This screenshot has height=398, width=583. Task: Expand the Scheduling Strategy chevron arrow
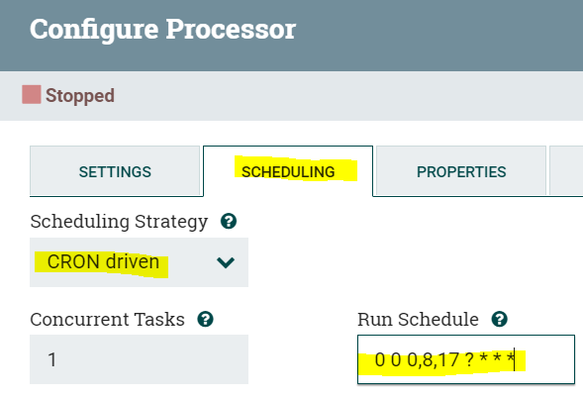coord(226,262)
